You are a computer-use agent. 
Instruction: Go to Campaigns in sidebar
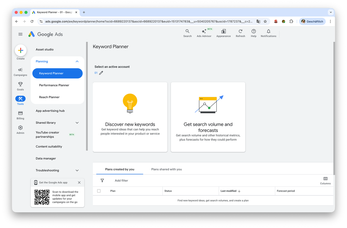[20, 72]
